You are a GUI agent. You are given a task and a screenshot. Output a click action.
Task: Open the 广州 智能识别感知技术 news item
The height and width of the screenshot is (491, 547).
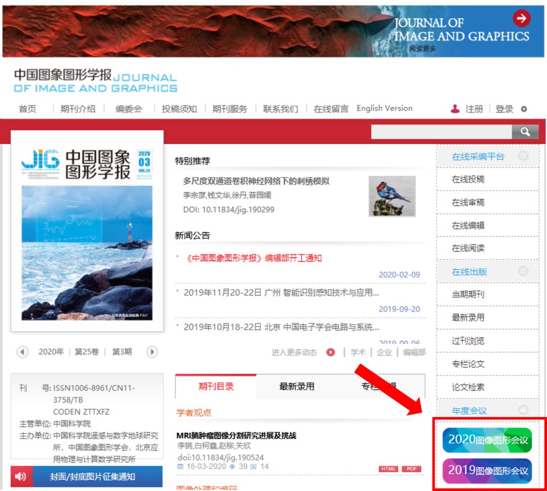click(281, 293)
